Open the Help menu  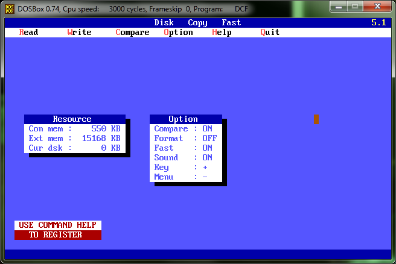222,33
